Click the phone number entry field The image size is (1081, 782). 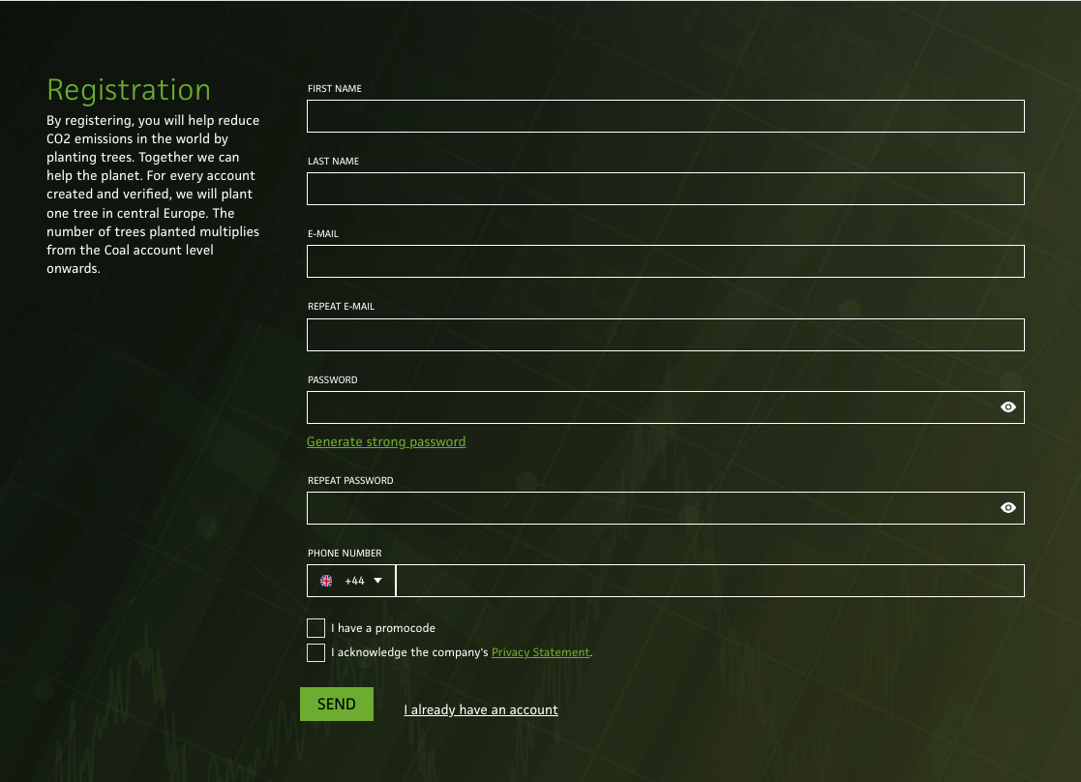[x=710, y=580]
